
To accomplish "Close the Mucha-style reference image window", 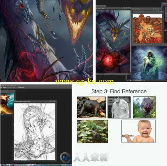I will [161, 12].
